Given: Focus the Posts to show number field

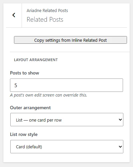Looking at the screenshot, I should [x=66, y=85].
